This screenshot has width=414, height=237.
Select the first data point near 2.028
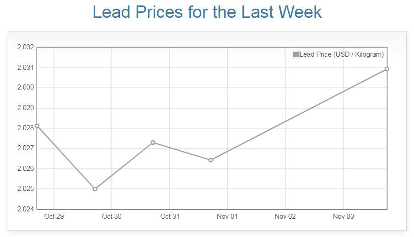[37, 126]
